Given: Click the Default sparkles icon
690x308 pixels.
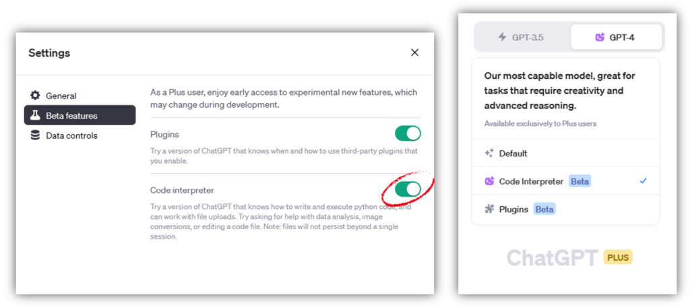Looking at the screenshot, I should point(489,153).
